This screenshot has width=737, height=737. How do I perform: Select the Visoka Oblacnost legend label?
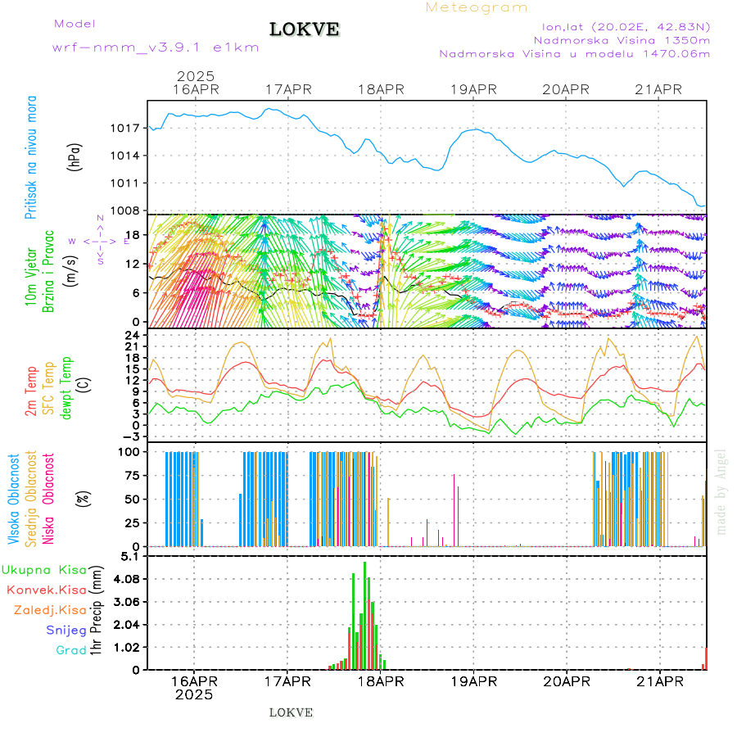pos(13,500)
